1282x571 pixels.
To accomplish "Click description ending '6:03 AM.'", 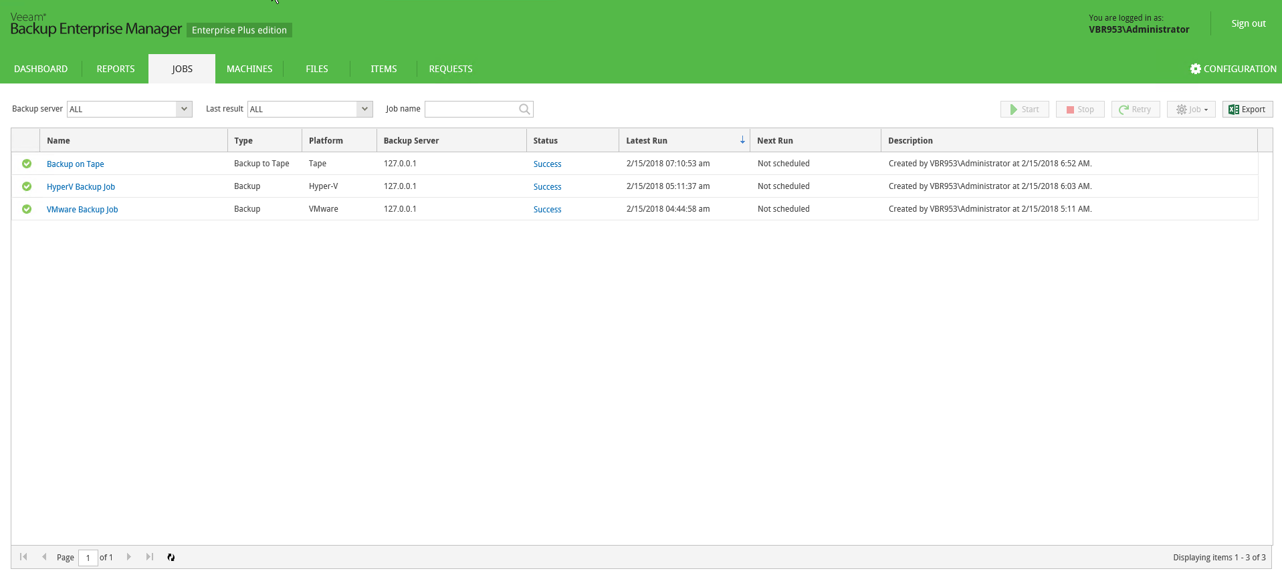I will tap(990, 186).
